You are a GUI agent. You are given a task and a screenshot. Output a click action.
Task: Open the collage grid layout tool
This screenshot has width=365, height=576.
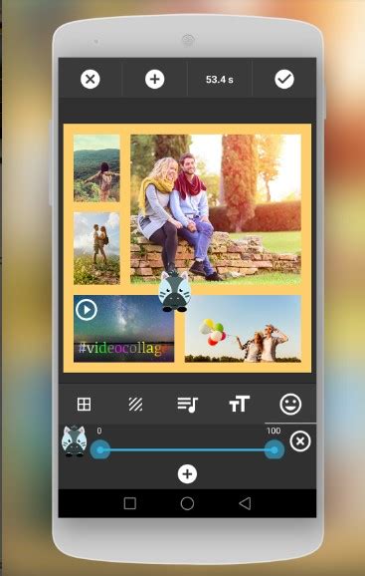tap(84, 404)
